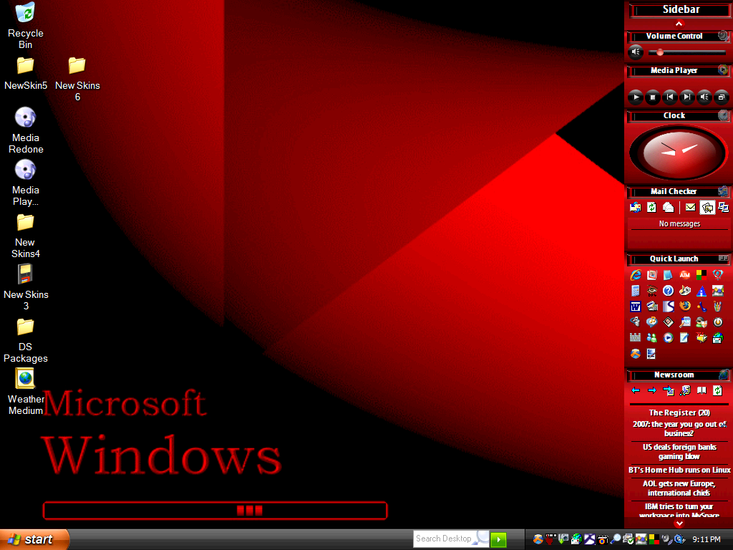Skip to next track in Media Player
Image resolution: width=733 pixels, height=550 pixels.
(x=686, y=97)
